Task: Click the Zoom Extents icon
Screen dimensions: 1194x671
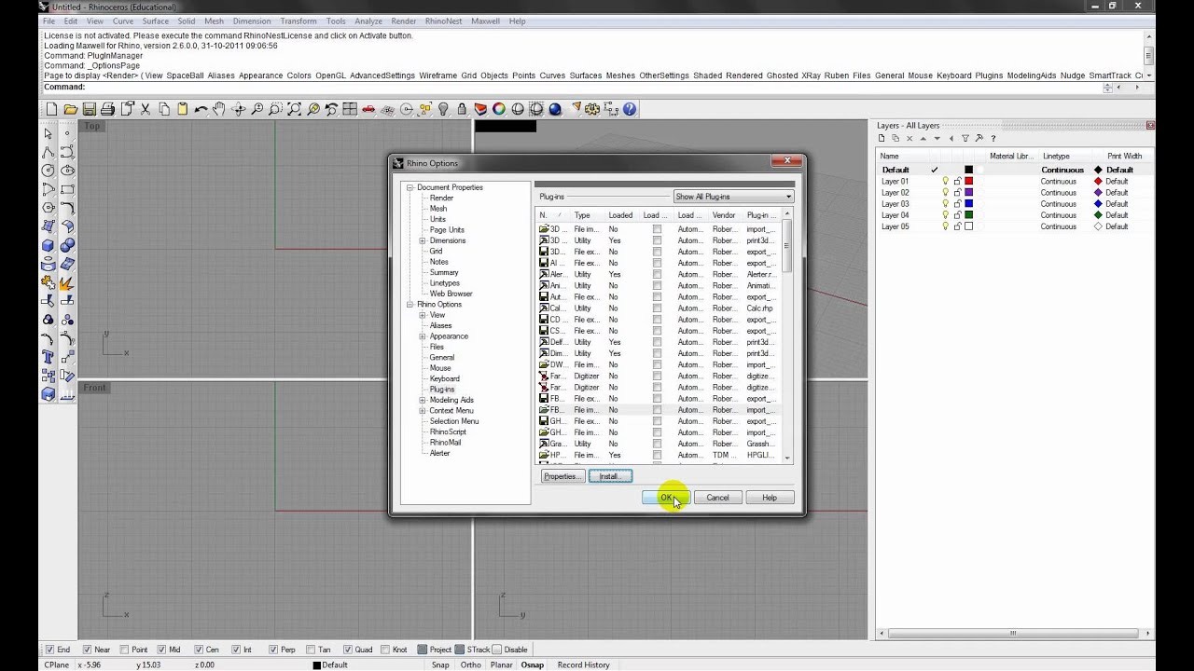Action: [x=295, y=109]
